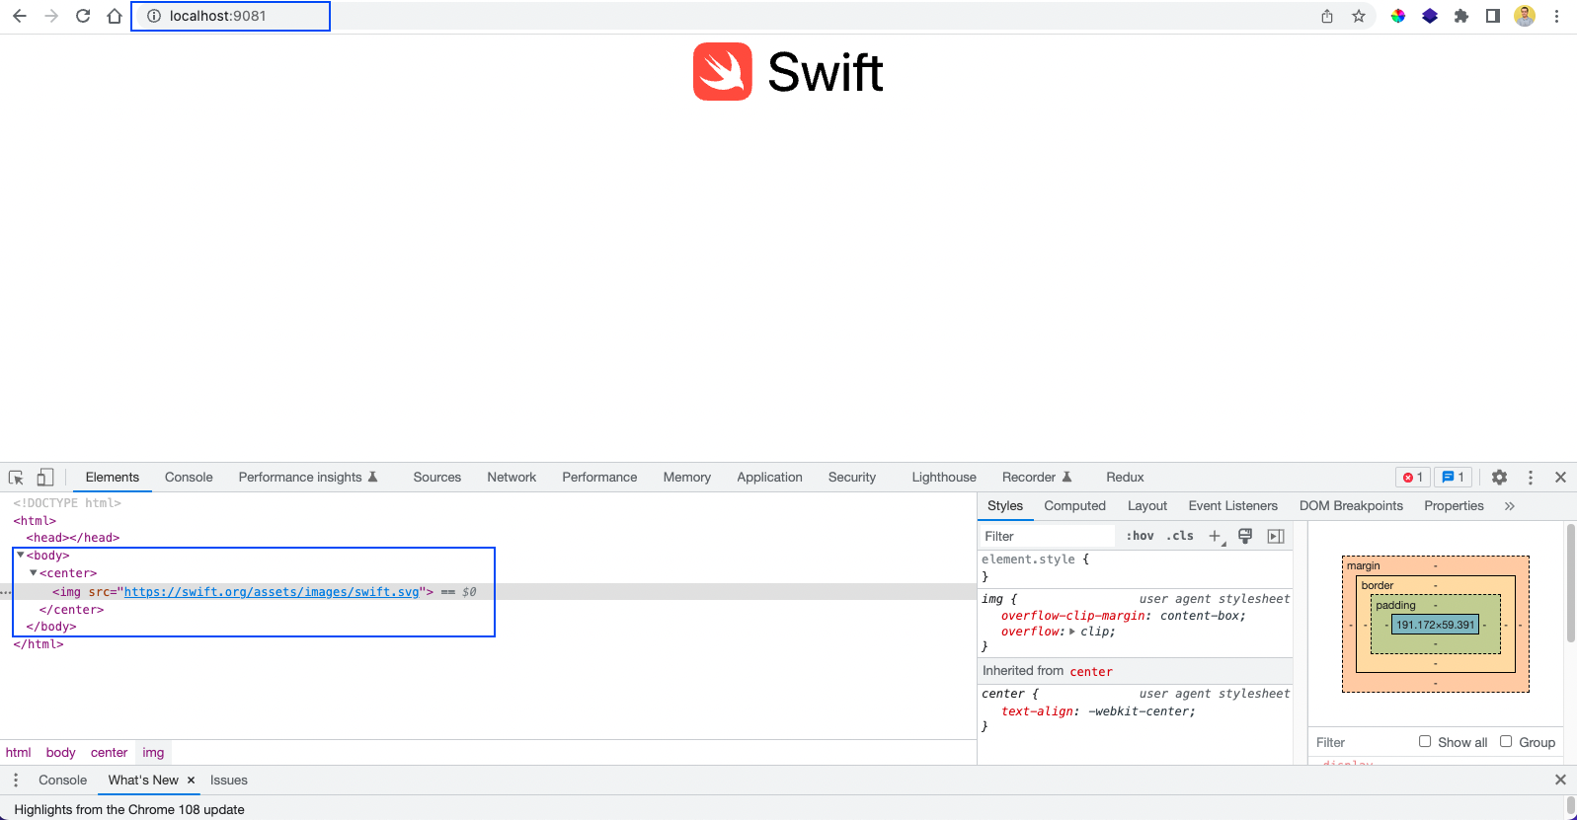The height and width of the screenshot is (820, 1577).
Task: Collapse the body element node
Action: [21, 556]
